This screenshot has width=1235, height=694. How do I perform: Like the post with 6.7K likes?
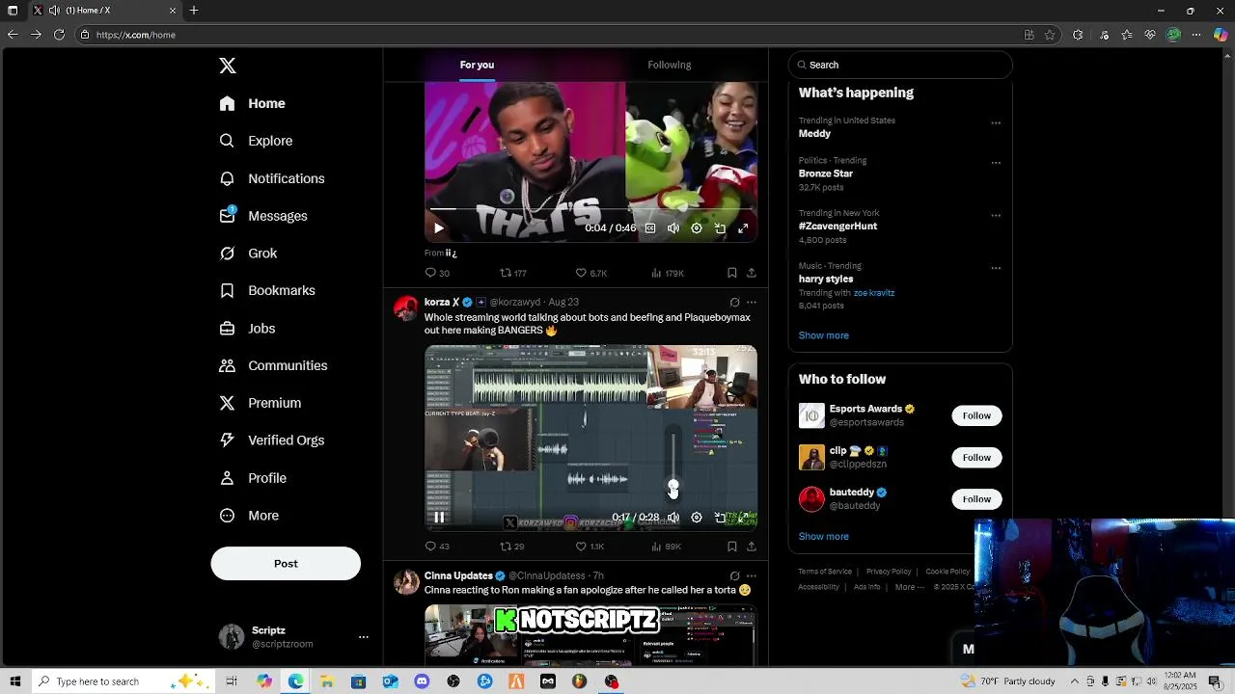click(590, 273)
